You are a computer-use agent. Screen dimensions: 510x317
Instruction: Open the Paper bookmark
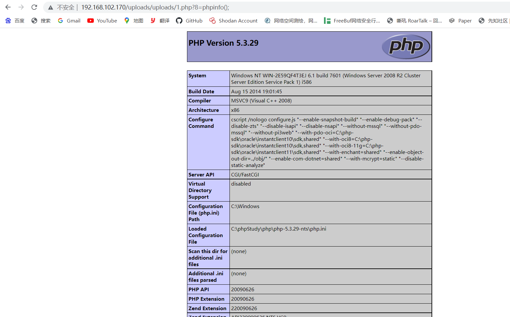click(460, 21)
